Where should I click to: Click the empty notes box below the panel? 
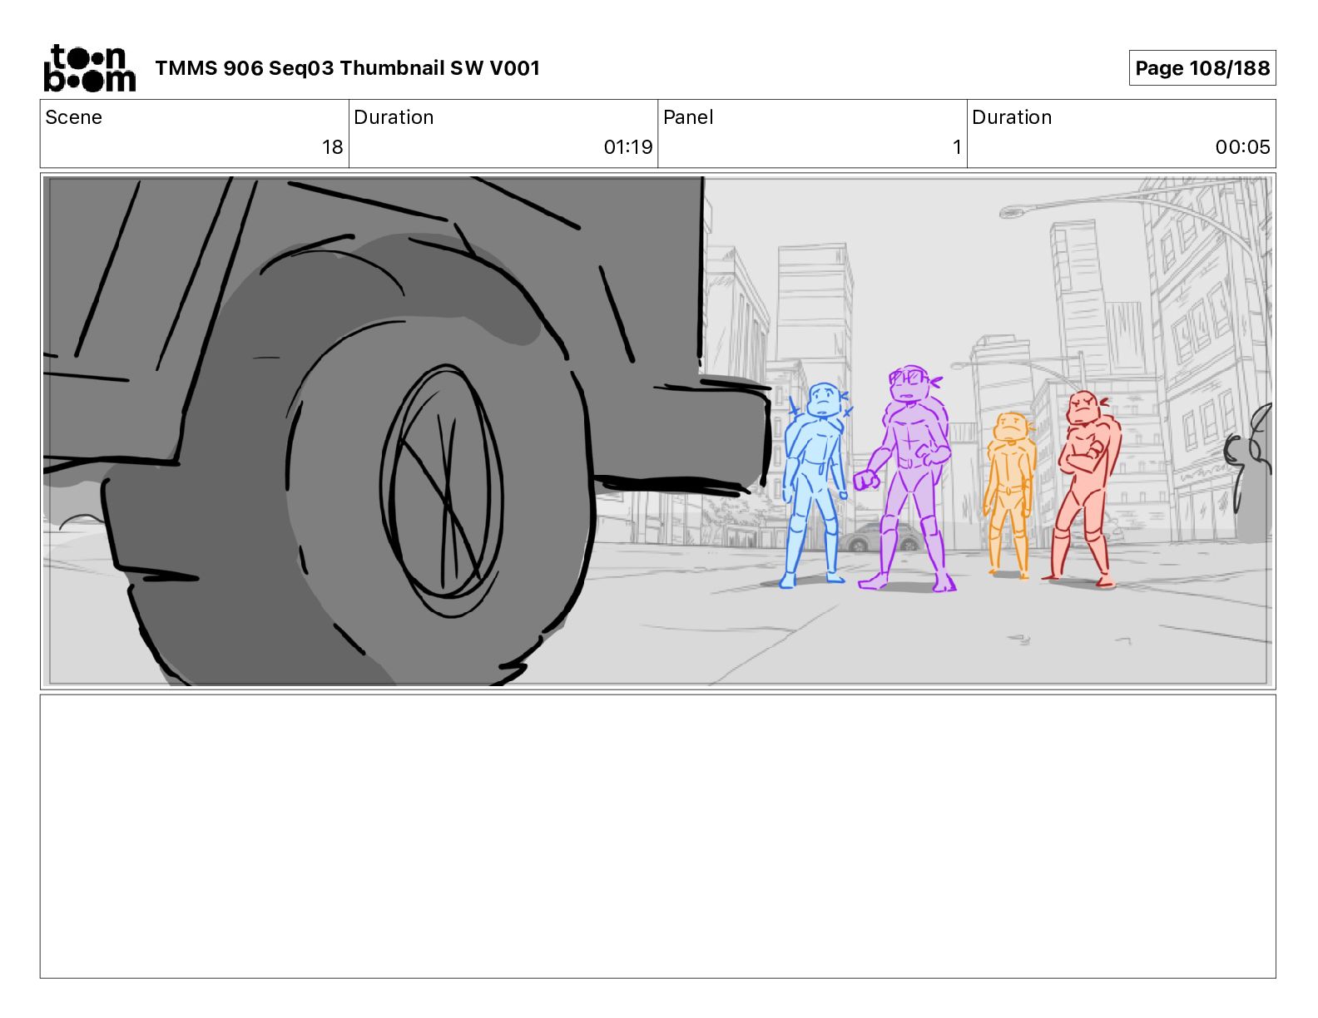click(657, 836)
